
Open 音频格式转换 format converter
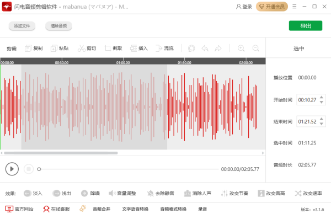click(173, 209)
